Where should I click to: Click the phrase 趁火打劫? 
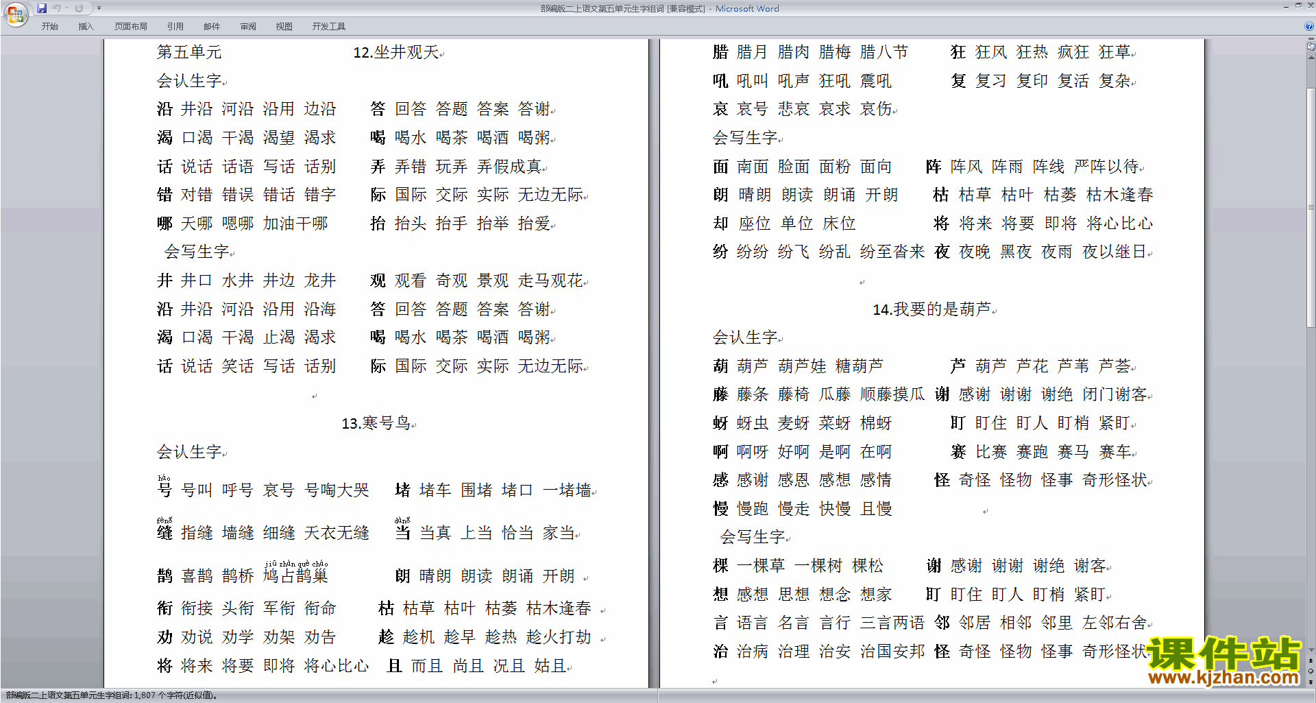559,638
